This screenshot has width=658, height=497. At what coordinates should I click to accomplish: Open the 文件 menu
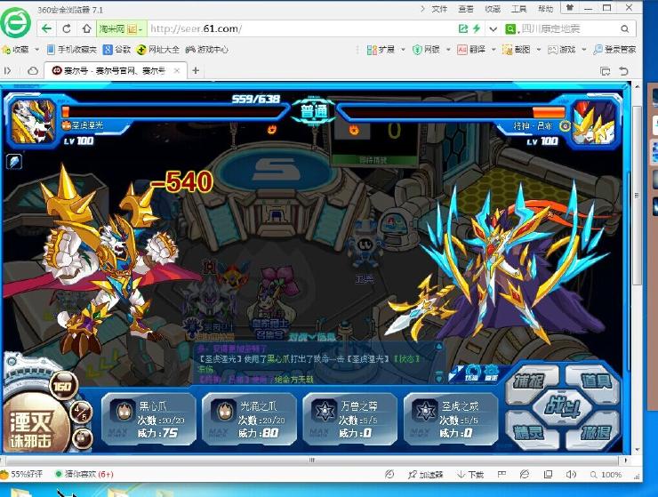pyautogui.click(x=439, y=9)
